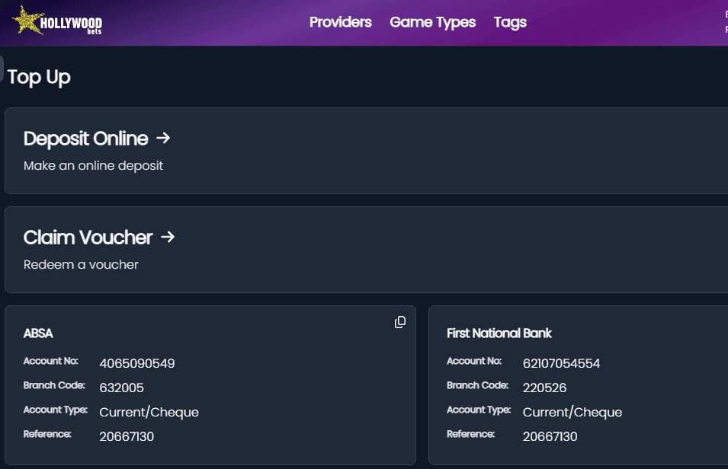The height and width of the screenshot is (469, 728).
Task: Select the ABSA branch code 632005
Action: (121, 388)
